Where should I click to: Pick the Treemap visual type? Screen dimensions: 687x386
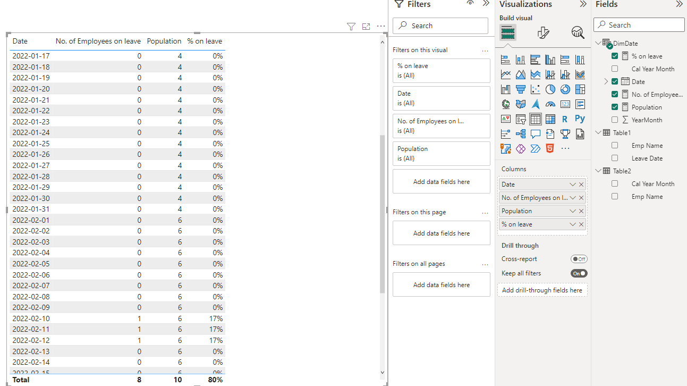[x=580, y=89]
